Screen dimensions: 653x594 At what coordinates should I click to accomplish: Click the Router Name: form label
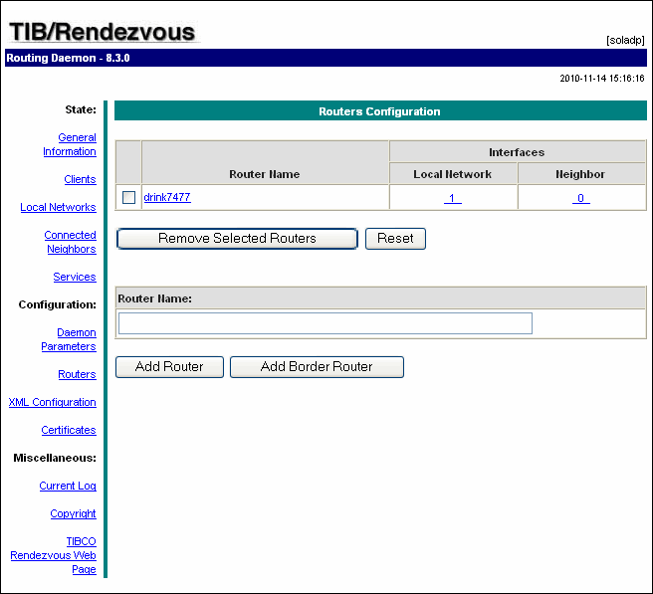tap(155, 298)
